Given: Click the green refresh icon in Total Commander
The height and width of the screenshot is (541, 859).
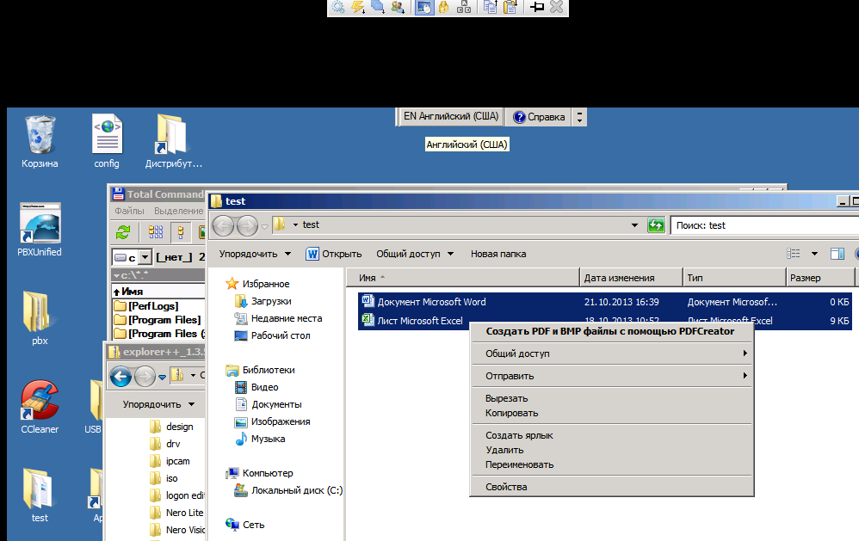Looking at the screenshot, I should coord(124,231).
